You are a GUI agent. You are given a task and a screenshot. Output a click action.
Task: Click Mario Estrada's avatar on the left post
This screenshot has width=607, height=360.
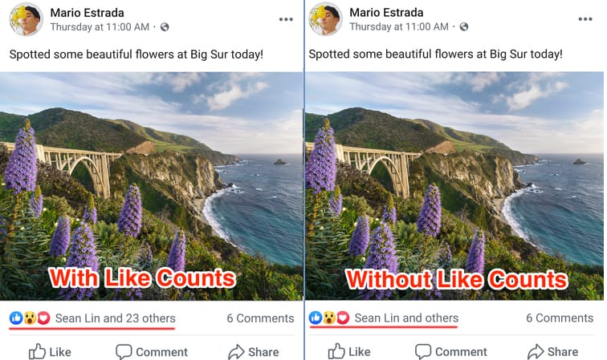click(x=26, y=18)
